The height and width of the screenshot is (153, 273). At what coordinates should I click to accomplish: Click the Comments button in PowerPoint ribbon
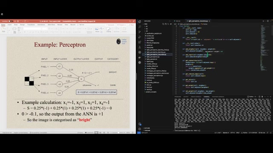[x=110, y=25]
